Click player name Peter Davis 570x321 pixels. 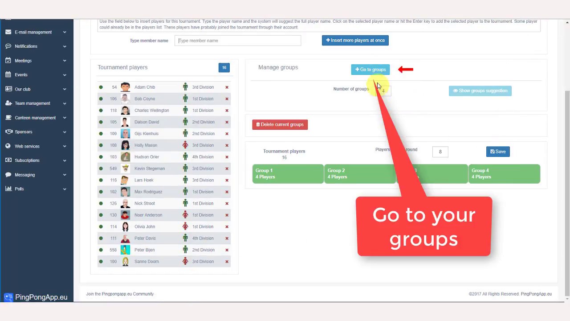pos(145,238)
